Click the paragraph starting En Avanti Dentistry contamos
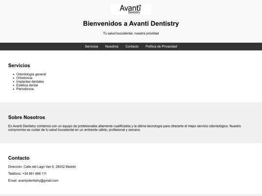This screenshot has height=196, width=262. click(x=125, y=128)
